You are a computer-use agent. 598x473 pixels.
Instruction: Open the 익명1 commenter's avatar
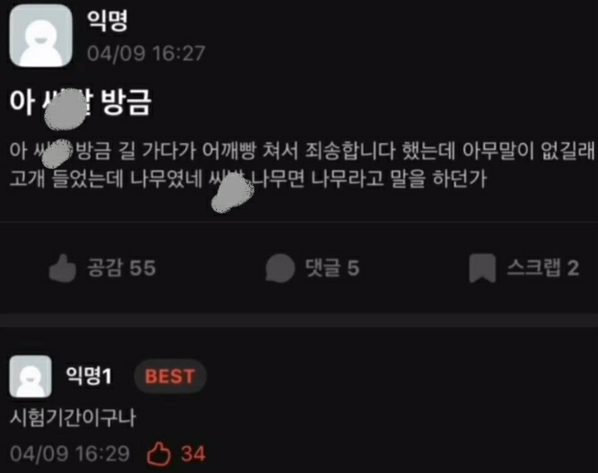[31, 377]
